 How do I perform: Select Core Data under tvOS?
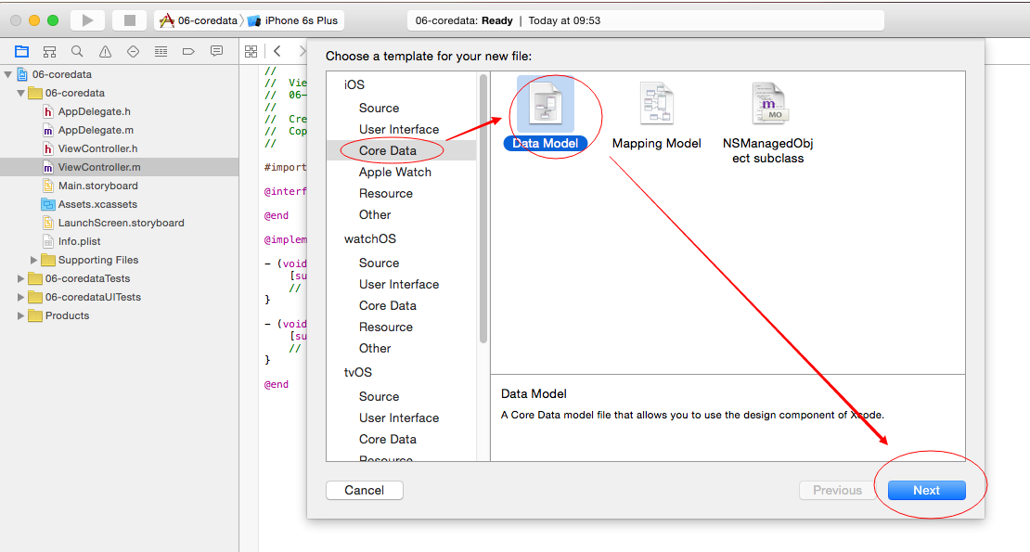388,439
